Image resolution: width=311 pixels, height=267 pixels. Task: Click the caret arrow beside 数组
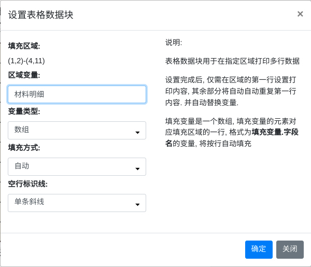(x=137, y=132)
